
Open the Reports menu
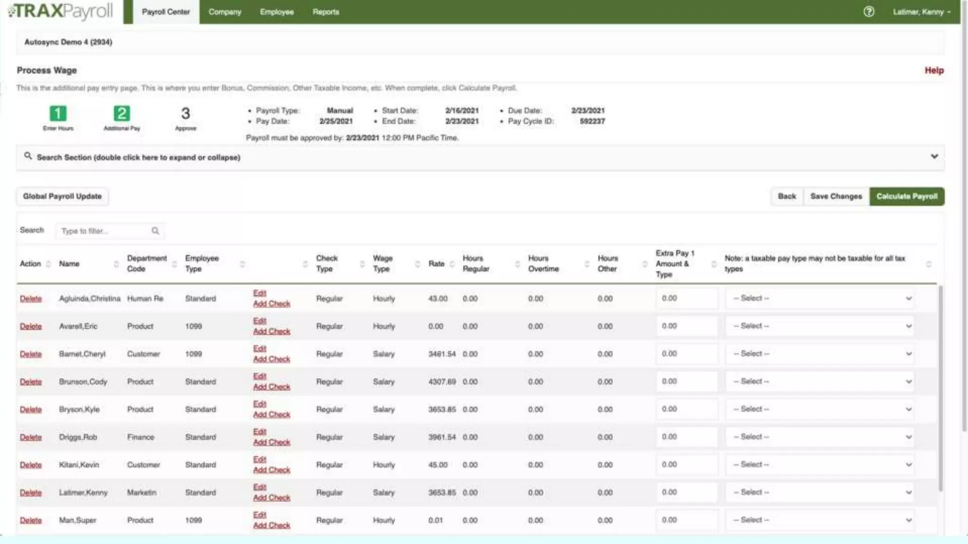click(x=326, y=12)
